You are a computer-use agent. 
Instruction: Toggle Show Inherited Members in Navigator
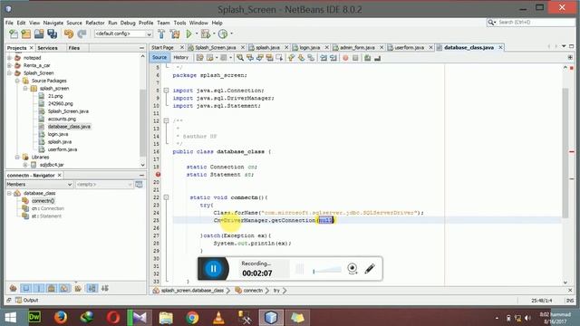point(13,288)
